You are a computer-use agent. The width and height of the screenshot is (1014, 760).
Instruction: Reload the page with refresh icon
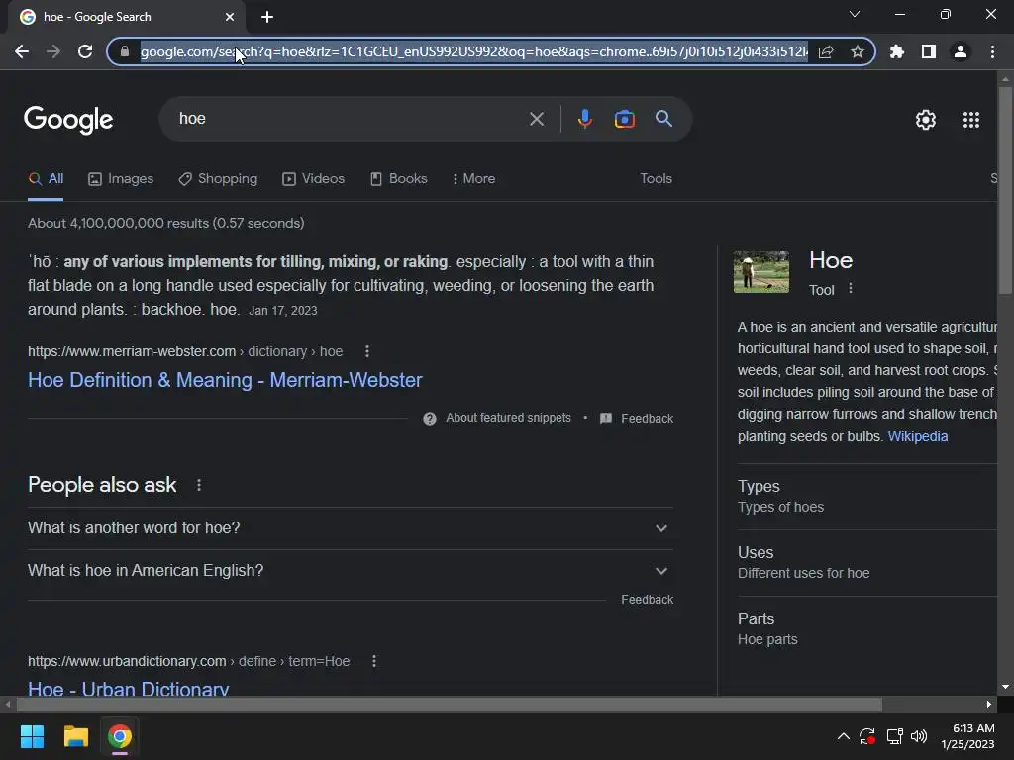(85, 51)
